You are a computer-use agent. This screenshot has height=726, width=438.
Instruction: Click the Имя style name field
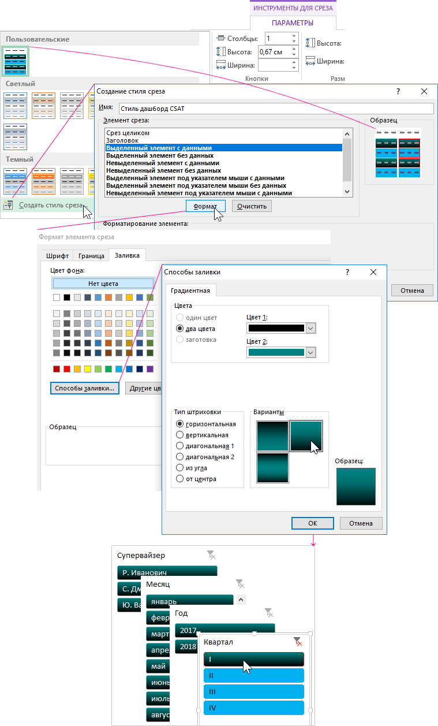click(x=276, y=109)
